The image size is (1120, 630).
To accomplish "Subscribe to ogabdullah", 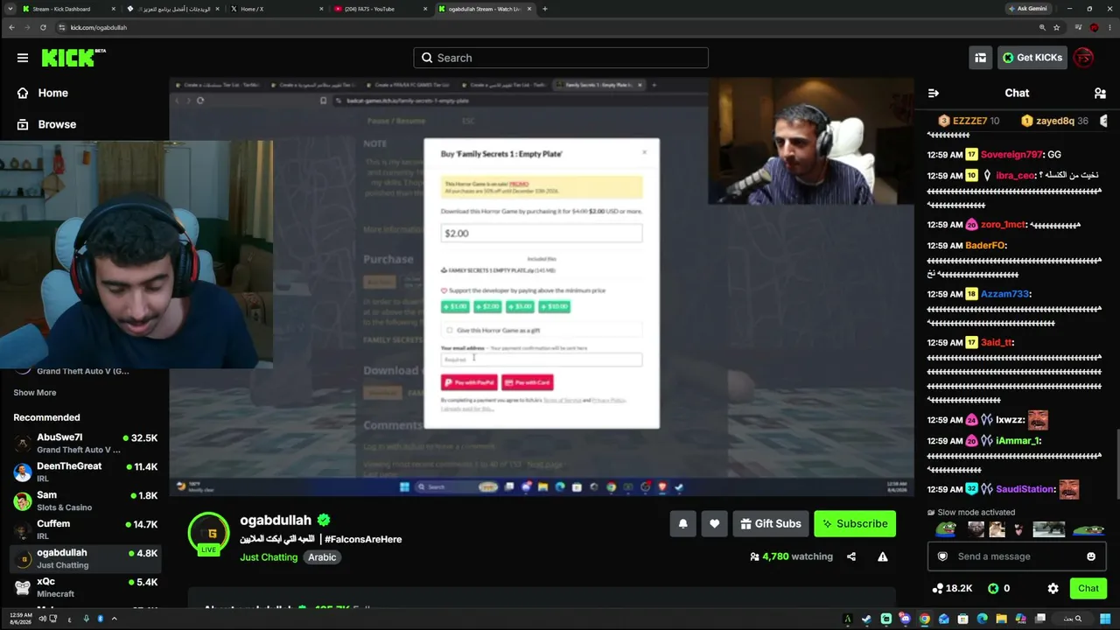I will (855, 523).
